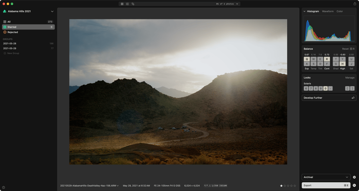Go to next look set with ] key
The width and height of the screenshot is (359, 191).
[x=352, y=89]
